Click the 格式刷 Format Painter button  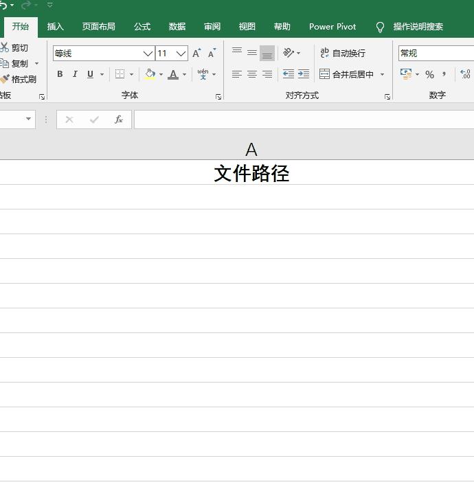point(18,80)
